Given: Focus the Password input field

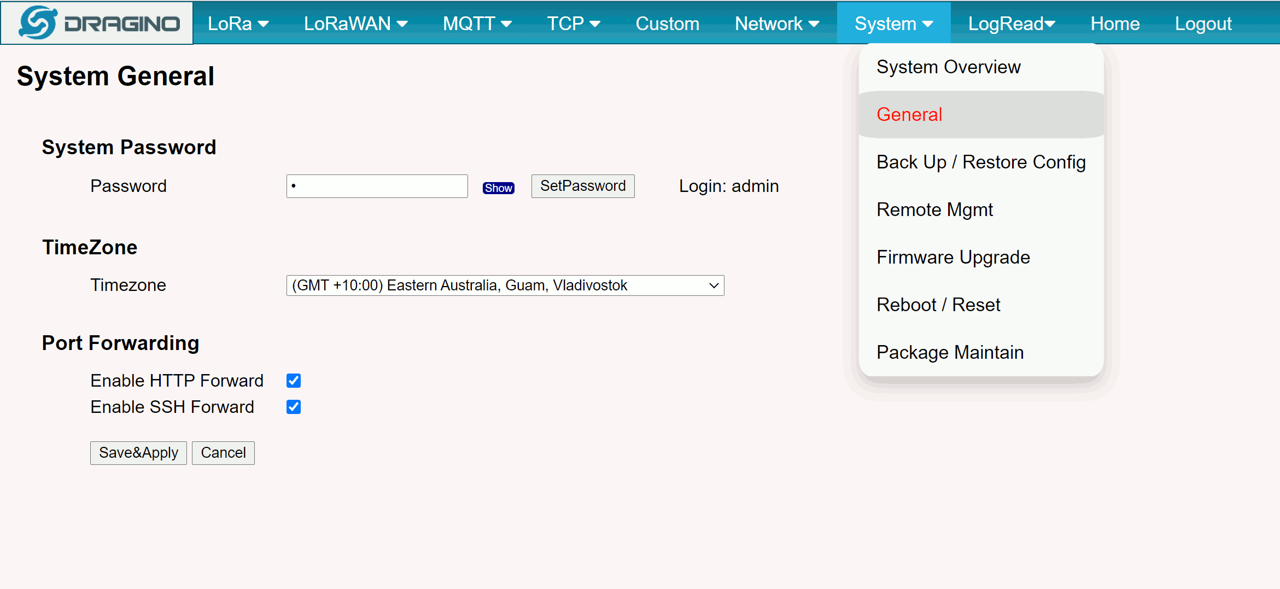Looking at the screenshot, I should tap(377, 186).
